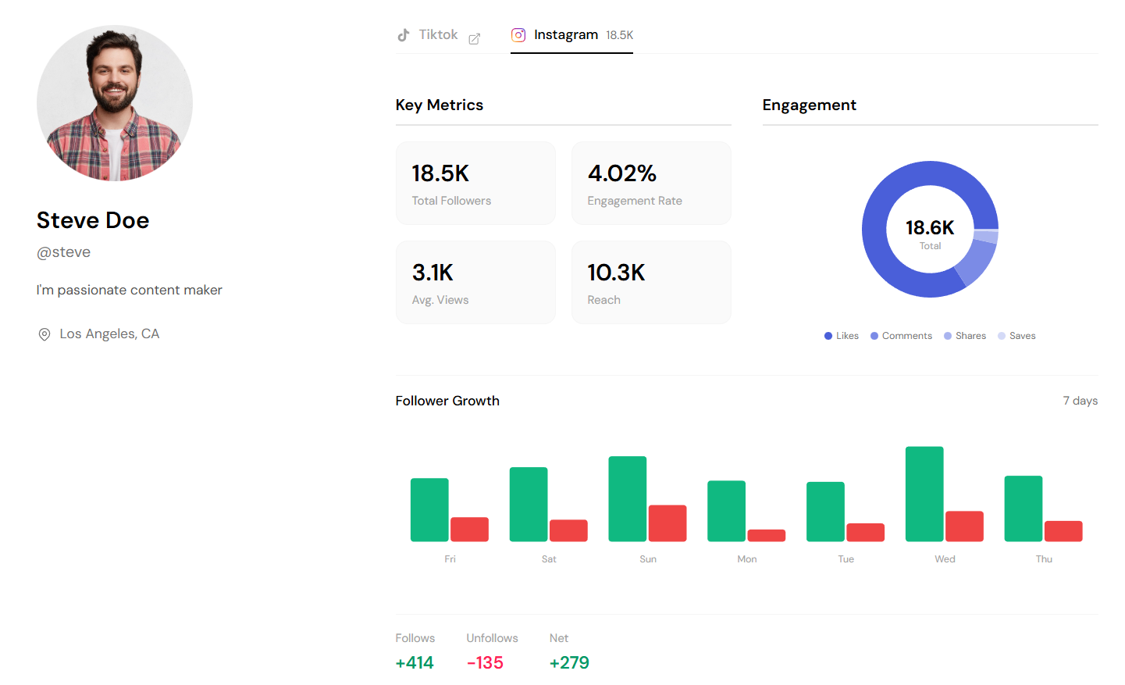
Task: Click the TikTok logo icon
Action: (x=403, y=35)
